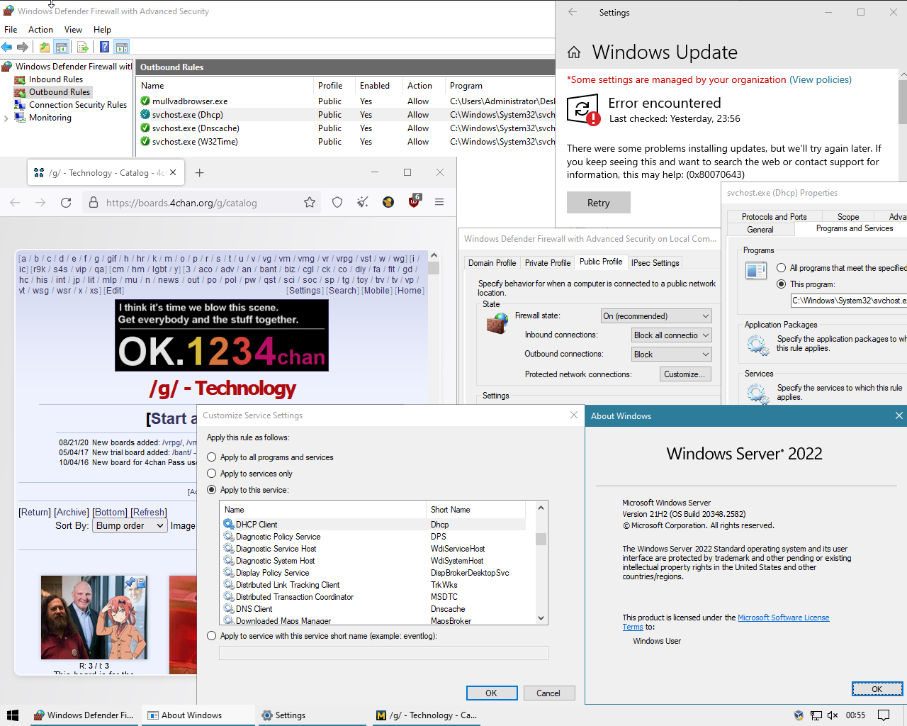Viewport: 907px width, 726px height.
Task: Open the uBlock Origin extension icon
Action: (415, 202)
